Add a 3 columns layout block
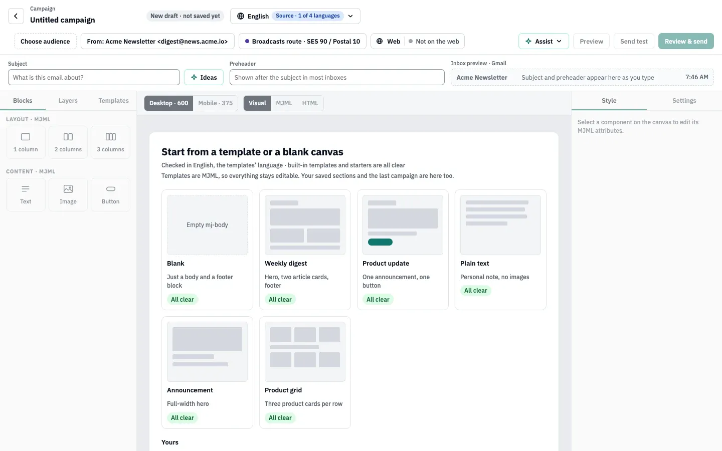 (110, 142)
